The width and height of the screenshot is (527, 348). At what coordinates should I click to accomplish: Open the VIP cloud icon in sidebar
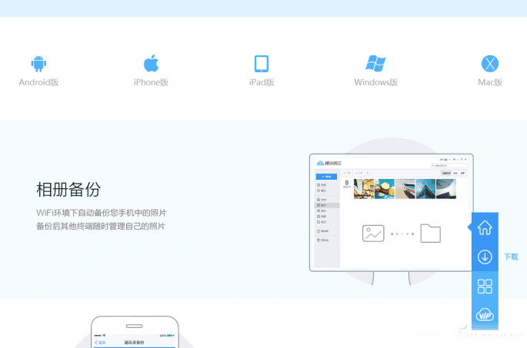click(485, 315)
